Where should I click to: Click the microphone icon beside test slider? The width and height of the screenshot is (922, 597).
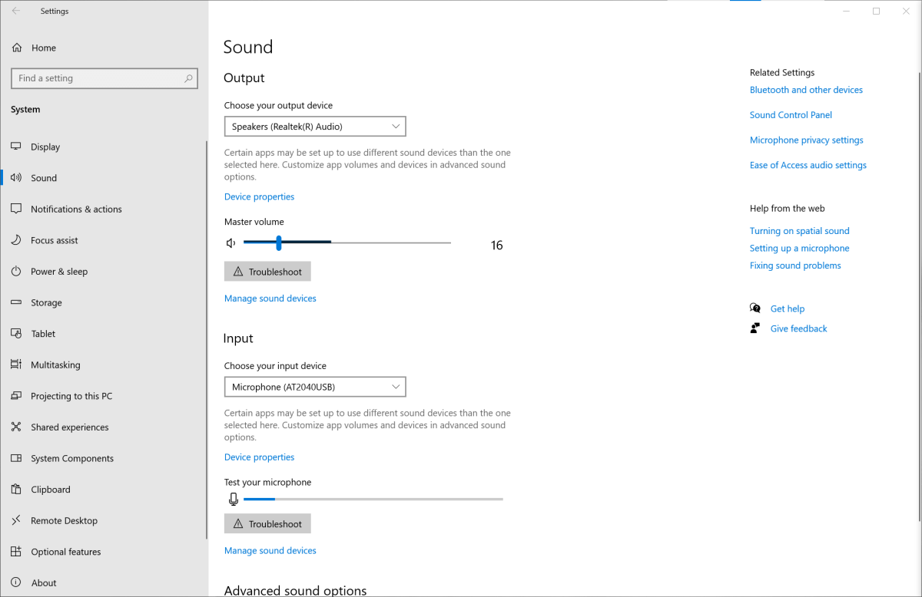[233, 498]
